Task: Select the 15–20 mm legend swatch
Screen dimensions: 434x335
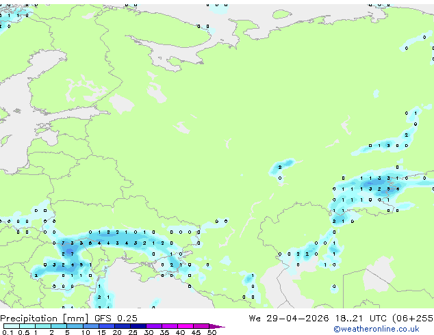Action: coord(106,326)
